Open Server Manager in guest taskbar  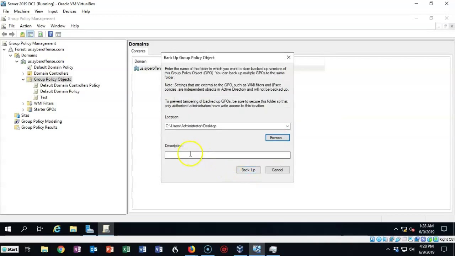point(90,229)
